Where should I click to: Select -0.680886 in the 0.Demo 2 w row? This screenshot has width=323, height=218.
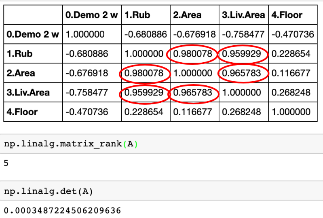pyautogui.click(x=146, y=34)
